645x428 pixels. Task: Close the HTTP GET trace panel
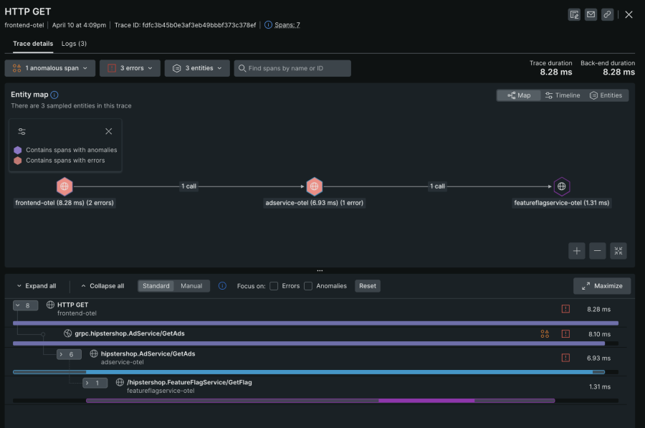click(629, 14)
